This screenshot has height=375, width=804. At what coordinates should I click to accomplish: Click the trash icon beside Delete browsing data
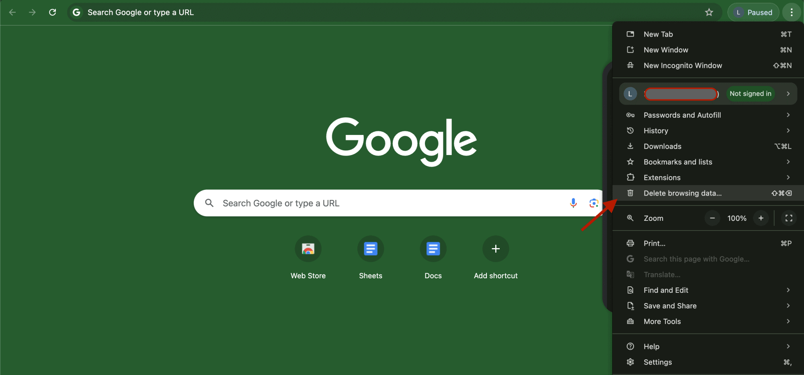point(630,193)
